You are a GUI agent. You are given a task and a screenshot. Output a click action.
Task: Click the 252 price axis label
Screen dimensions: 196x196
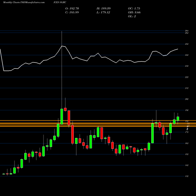point(187,44)
